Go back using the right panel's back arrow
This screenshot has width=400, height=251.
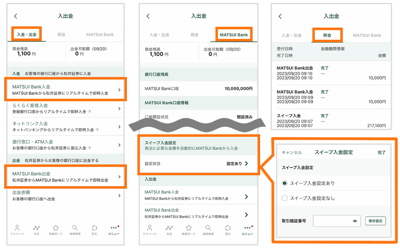(280, 16)
